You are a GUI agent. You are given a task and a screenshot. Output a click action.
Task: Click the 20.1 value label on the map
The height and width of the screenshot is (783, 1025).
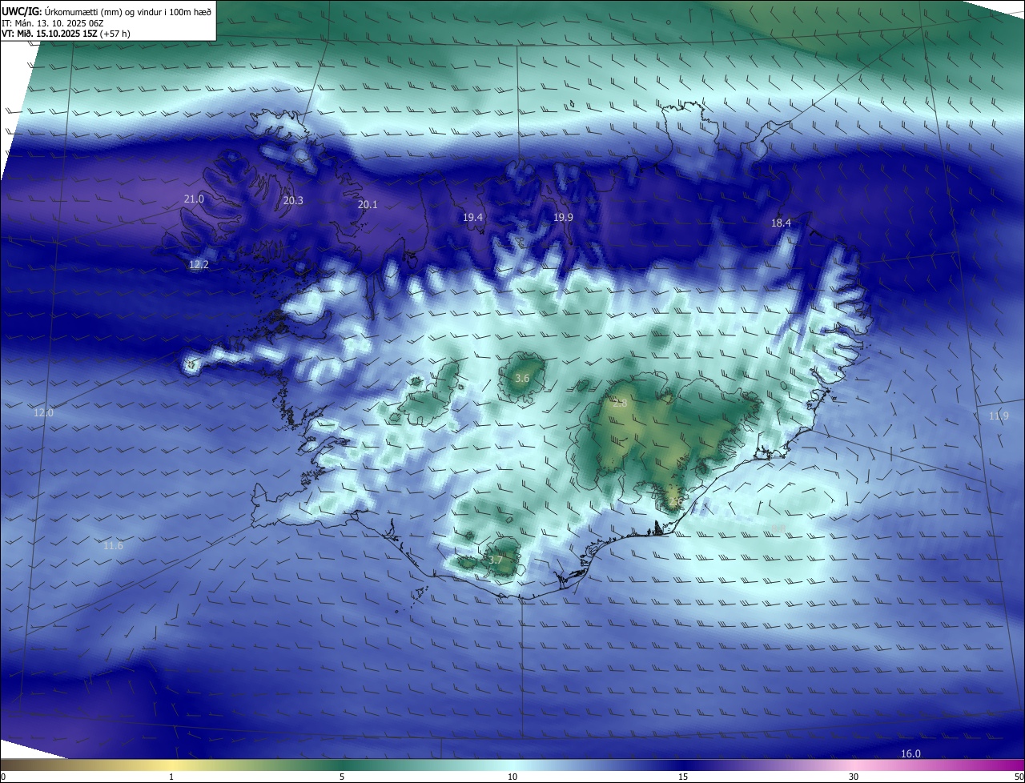[x=368, y=205]
